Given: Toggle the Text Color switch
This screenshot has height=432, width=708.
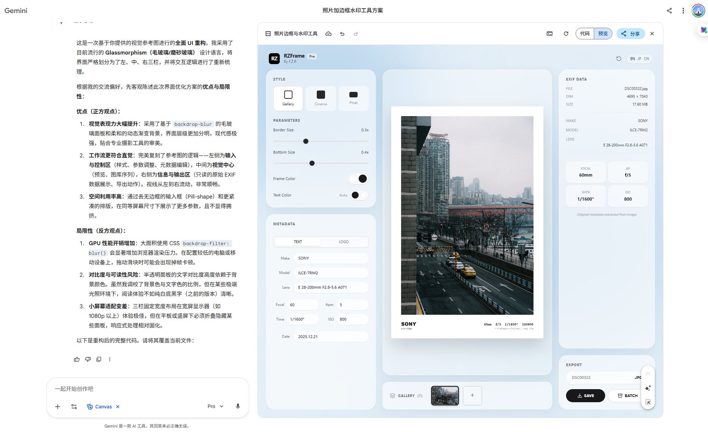Looking at the screenshot, I should pyautogui.click(x=359, y=195).
